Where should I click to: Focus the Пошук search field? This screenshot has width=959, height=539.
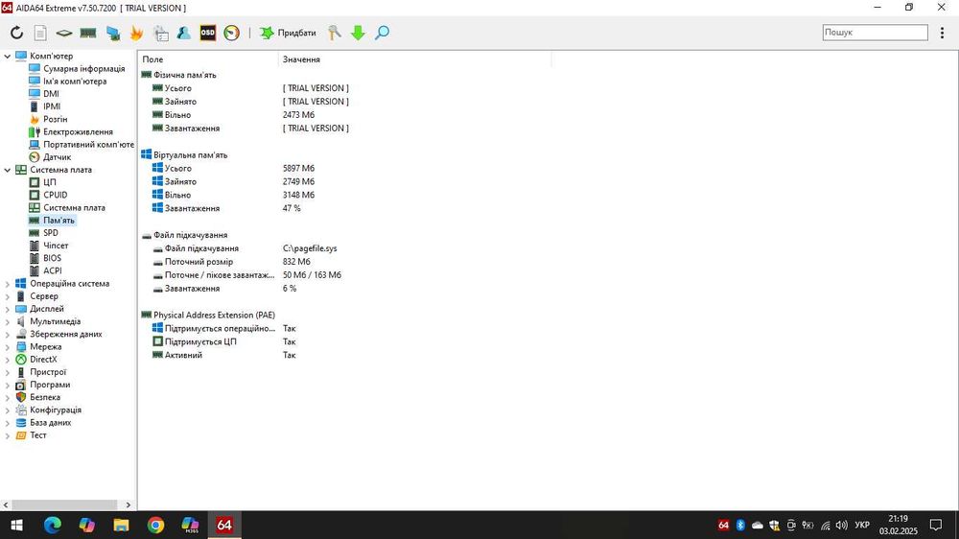[x=876, y=33]
